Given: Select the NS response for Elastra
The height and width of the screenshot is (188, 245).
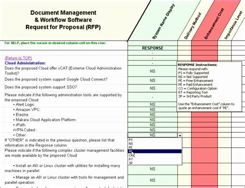Looking at the screenshot, I should point(152,115).
